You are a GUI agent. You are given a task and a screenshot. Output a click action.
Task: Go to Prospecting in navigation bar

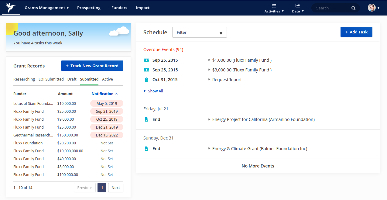tap(89, 8)
